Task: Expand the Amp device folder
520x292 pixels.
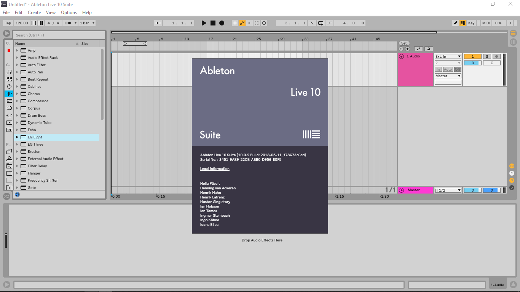Action: tap(17, 50)
